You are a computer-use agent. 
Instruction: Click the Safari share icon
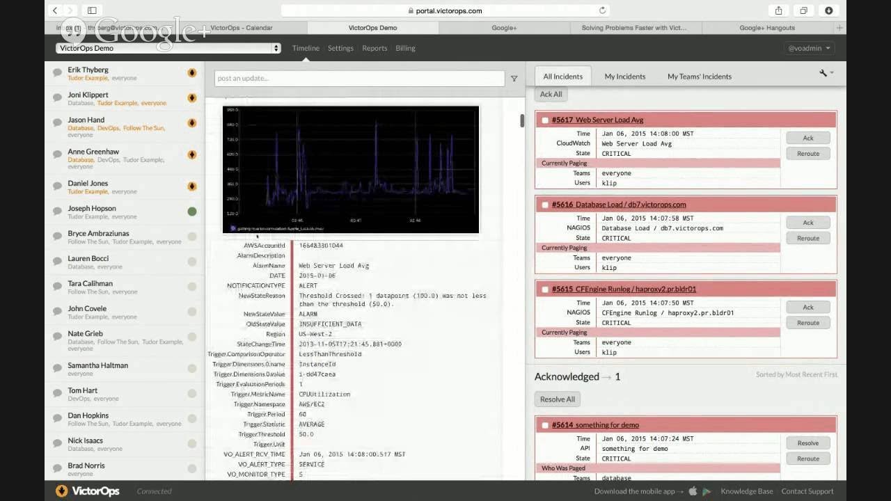[779, 10]
